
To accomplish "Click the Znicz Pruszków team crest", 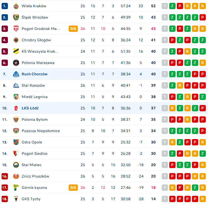I will 16,176.
